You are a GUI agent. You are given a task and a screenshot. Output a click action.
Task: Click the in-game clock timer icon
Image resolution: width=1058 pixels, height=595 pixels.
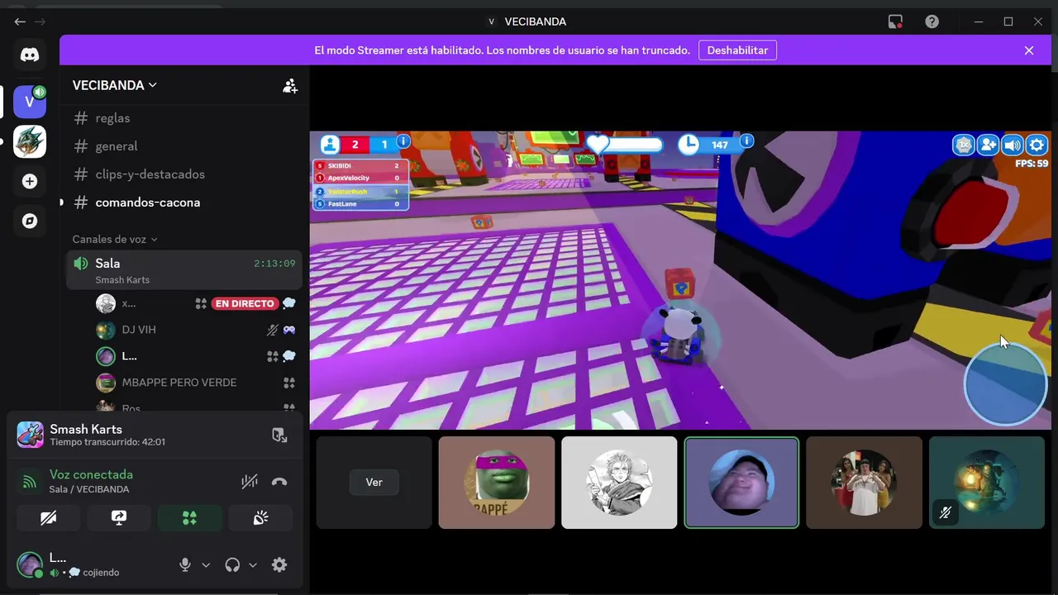689,145
